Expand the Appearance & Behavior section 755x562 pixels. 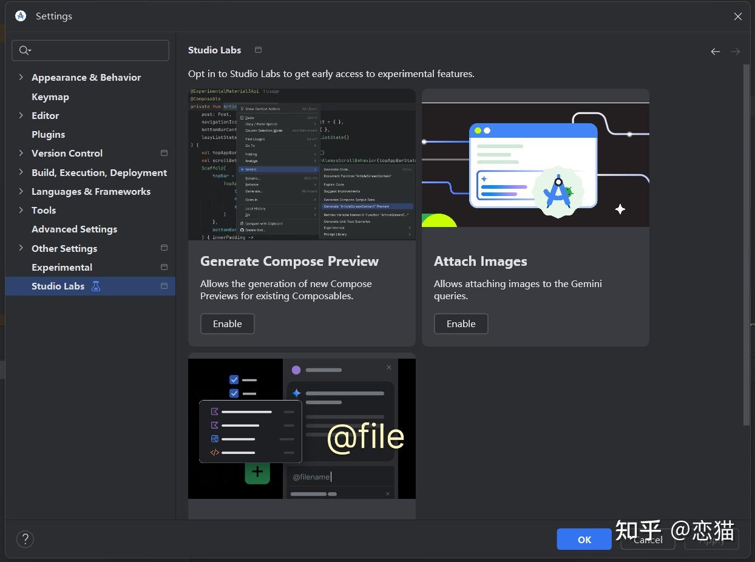click(x=21, y=77)
